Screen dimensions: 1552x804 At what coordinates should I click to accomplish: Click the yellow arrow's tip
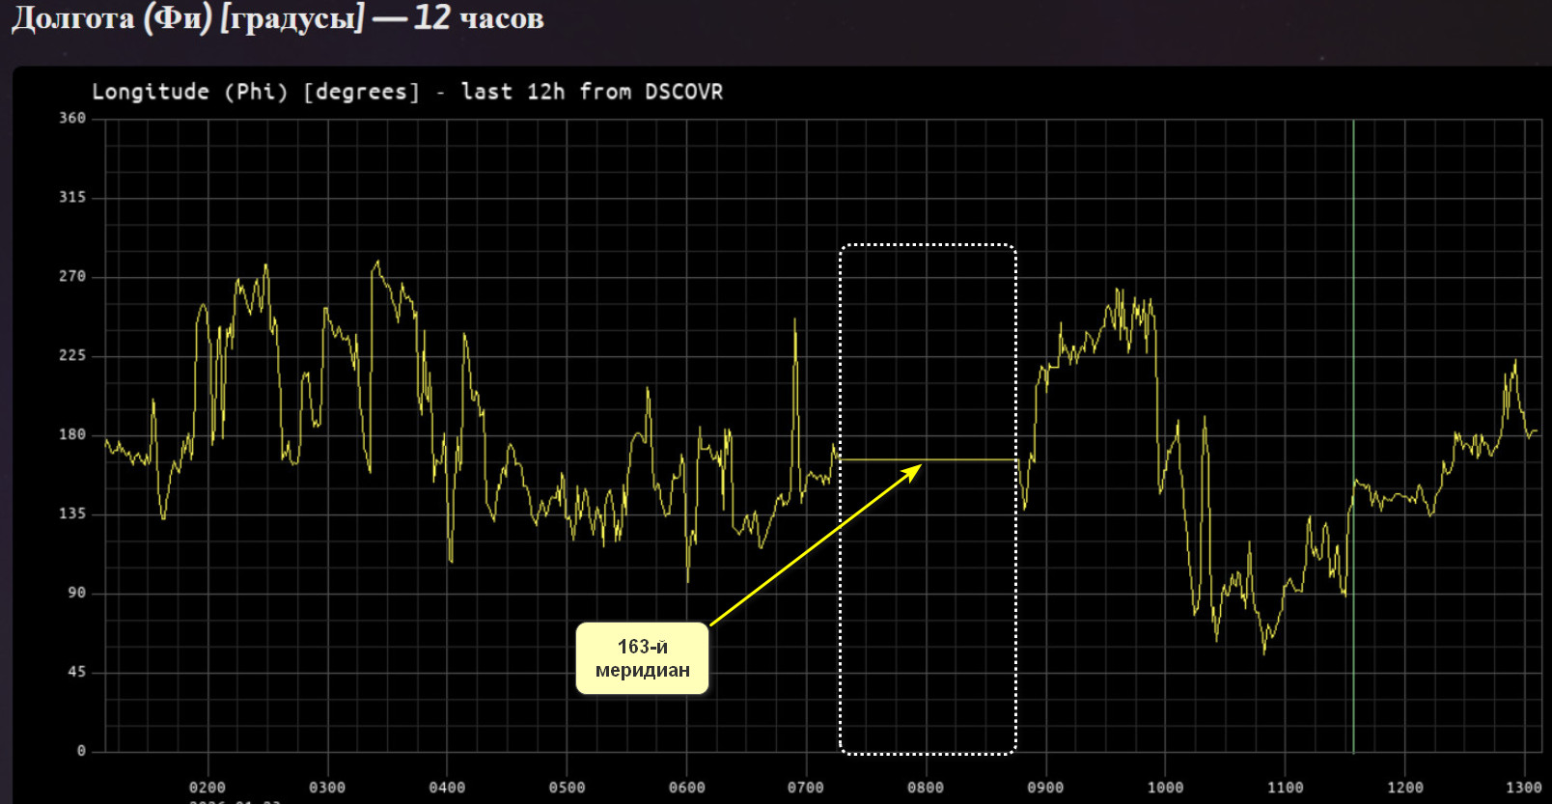(918, 466)
